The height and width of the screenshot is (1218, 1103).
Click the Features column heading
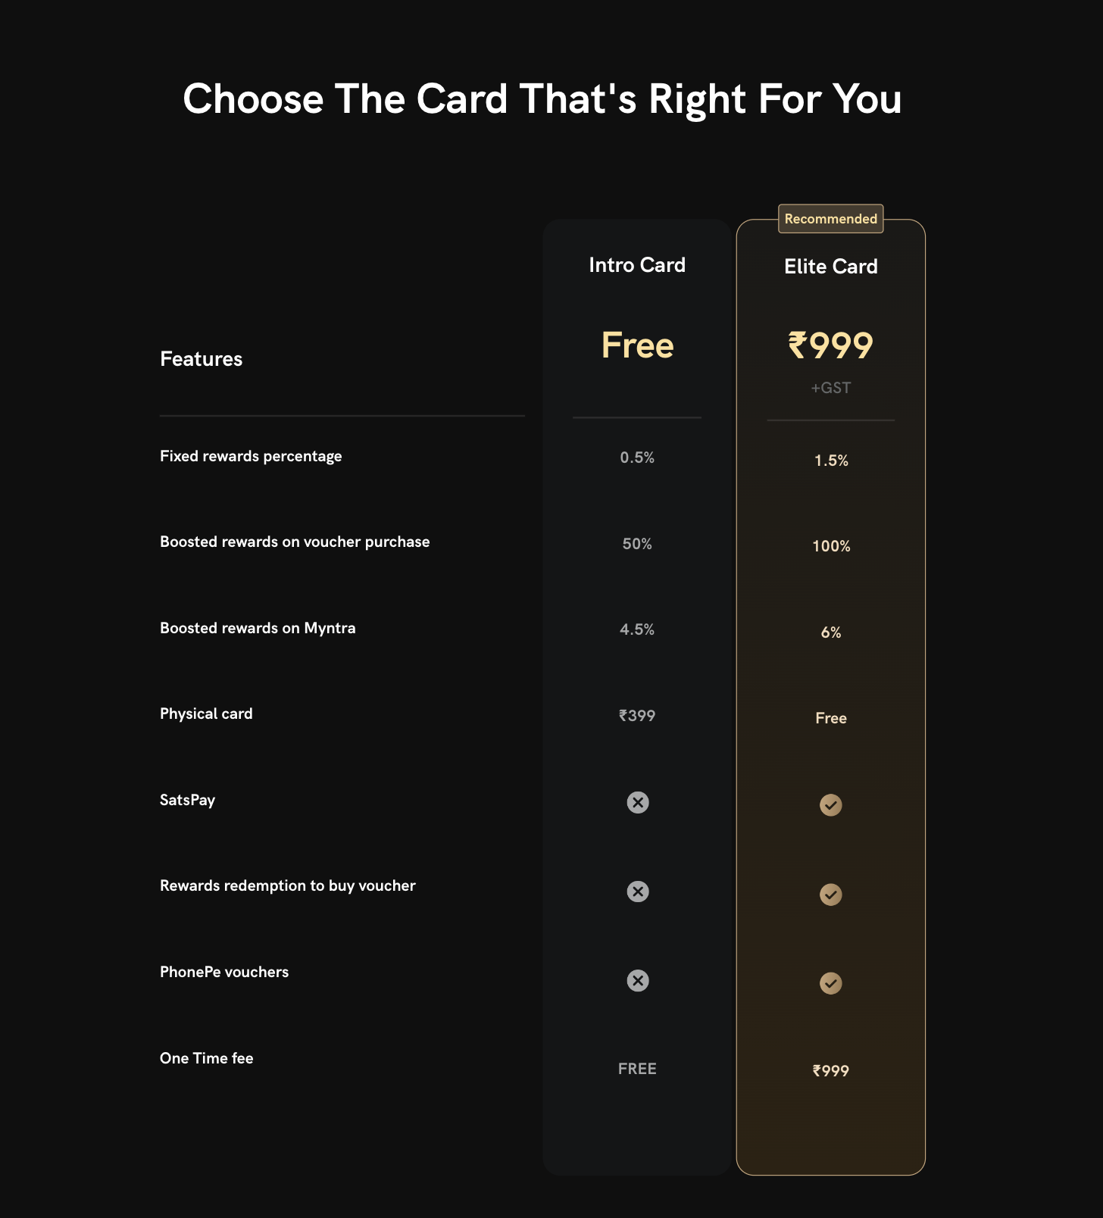201,359
